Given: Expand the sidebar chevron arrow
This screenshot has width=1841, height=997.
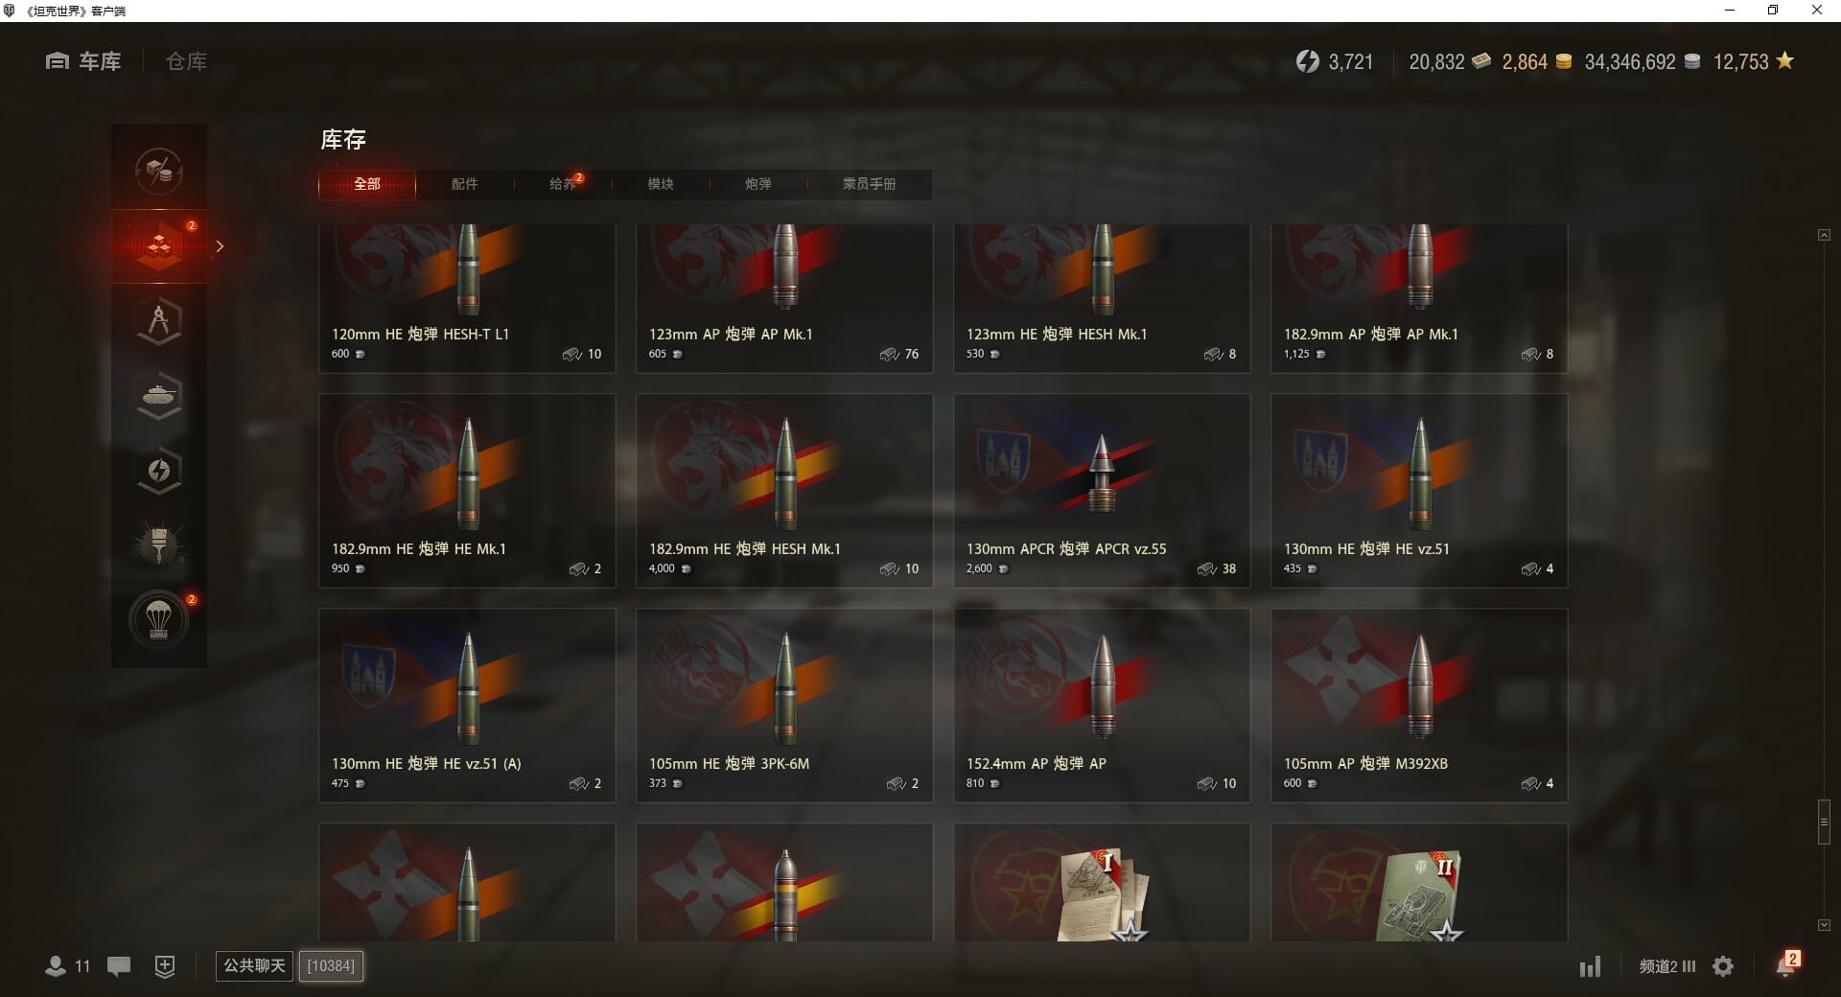Looking at the screenshot, I should [220, 246].
